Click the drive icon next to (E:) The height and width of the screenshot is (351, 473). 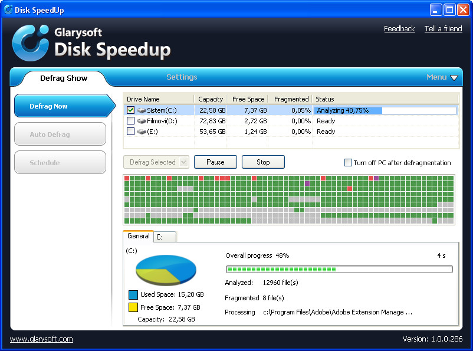pyautogui.click(x=141, y=132)
